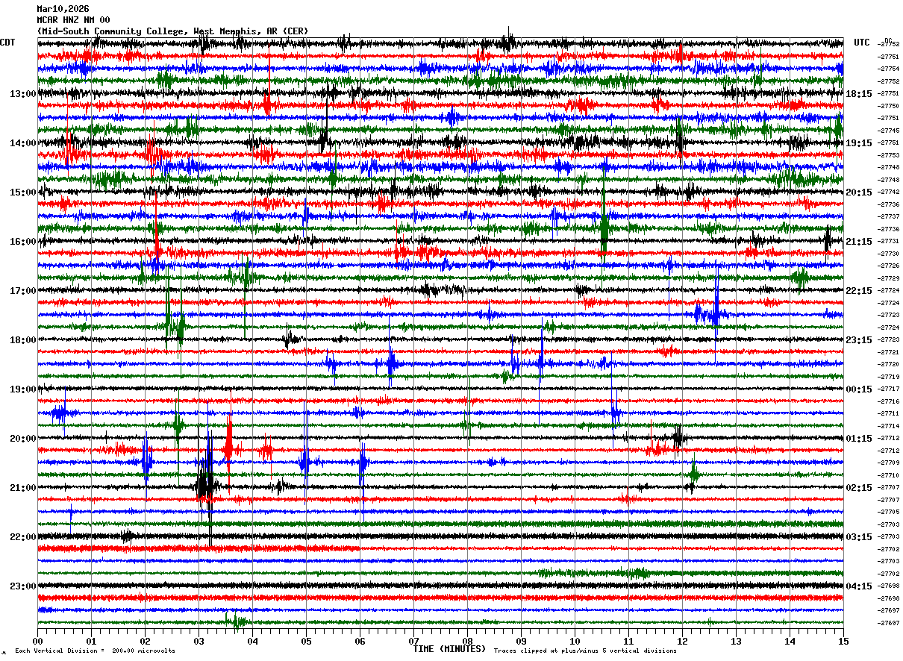Click minute tick label '13' on bottom axis
The width and height of the screenshot is (903, 661).
coord(736,641)
